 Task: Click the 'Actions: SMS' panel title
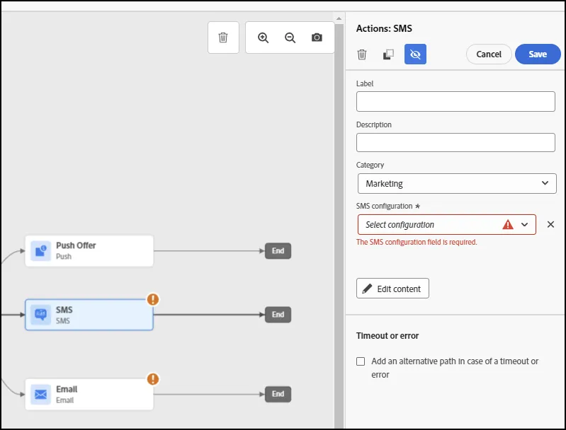click(x=384, y=28)
